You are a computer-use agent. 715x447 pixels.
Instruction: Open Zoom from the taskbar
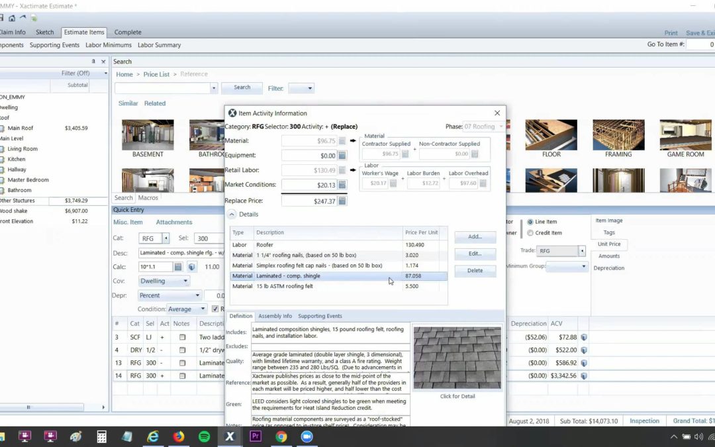307,436
